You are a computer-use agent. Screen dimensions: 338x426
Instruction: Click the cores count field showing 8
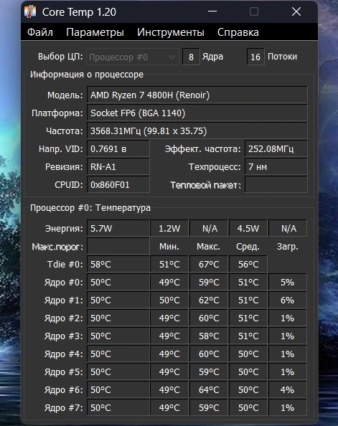[x=191, y=57]
